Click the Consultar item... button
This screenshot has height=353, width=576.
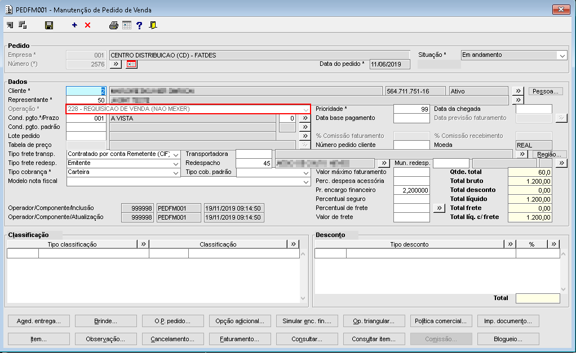coord(374,339)
